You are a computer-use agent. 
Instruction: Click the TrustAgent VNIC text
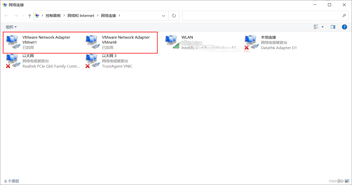point(117,66)
